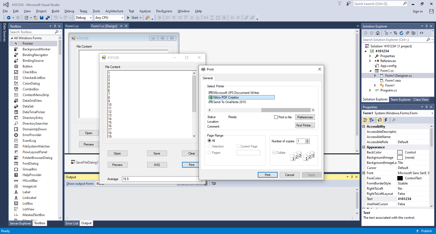Click Print button in Print dialog
The height and width of the screenshot is (234, 436).
[x=268, y=175]
